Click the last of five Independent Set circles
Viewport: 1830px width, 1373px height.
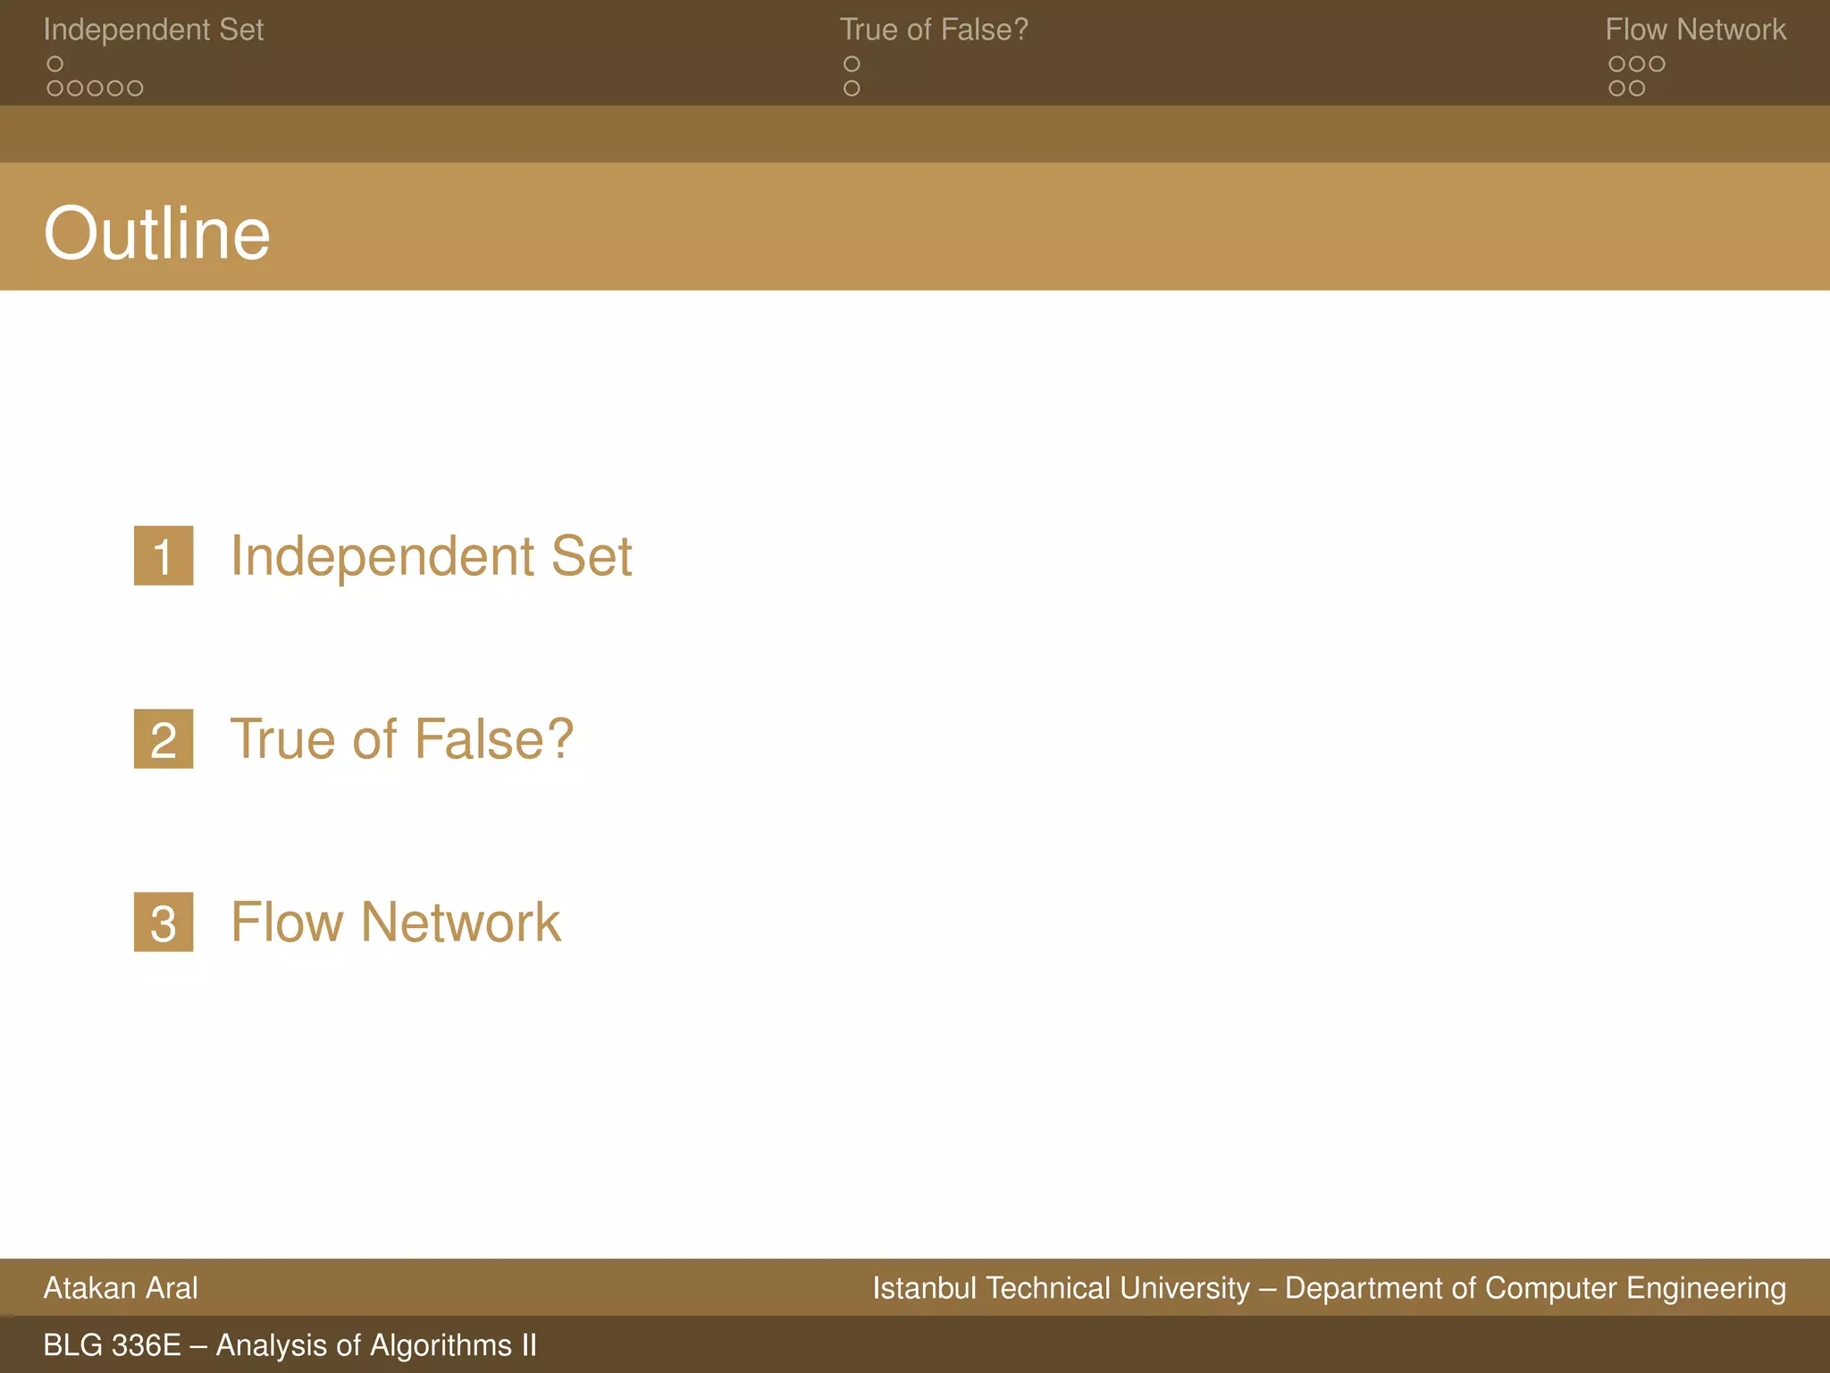[135, 88]
